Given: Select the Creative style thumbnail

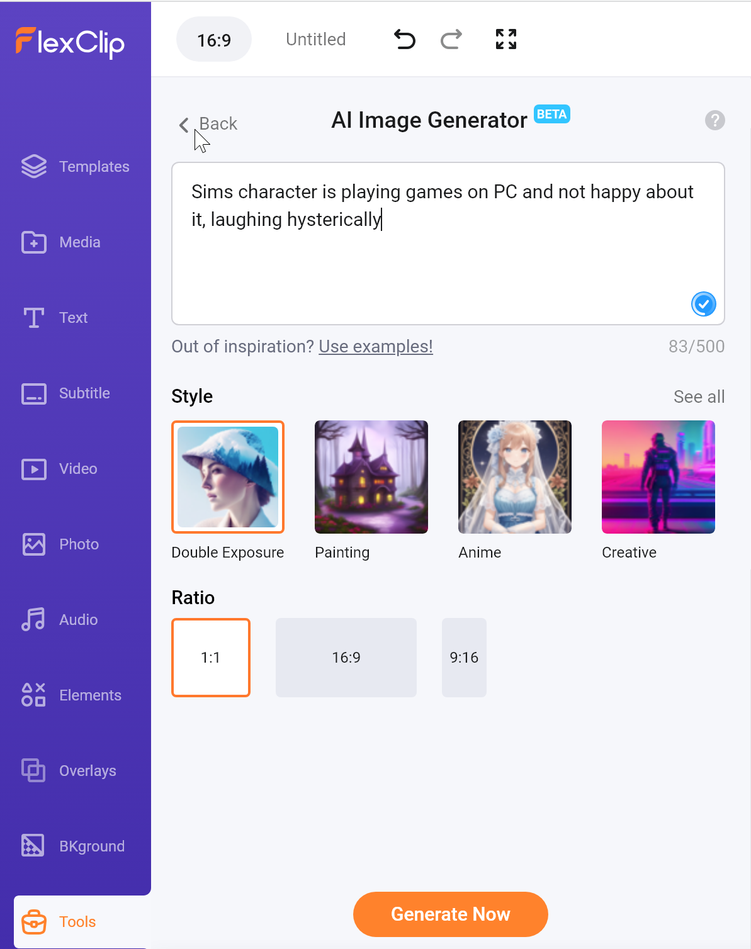Looking at the screenshot, I should pyautogui.click(x=658, y=477).
